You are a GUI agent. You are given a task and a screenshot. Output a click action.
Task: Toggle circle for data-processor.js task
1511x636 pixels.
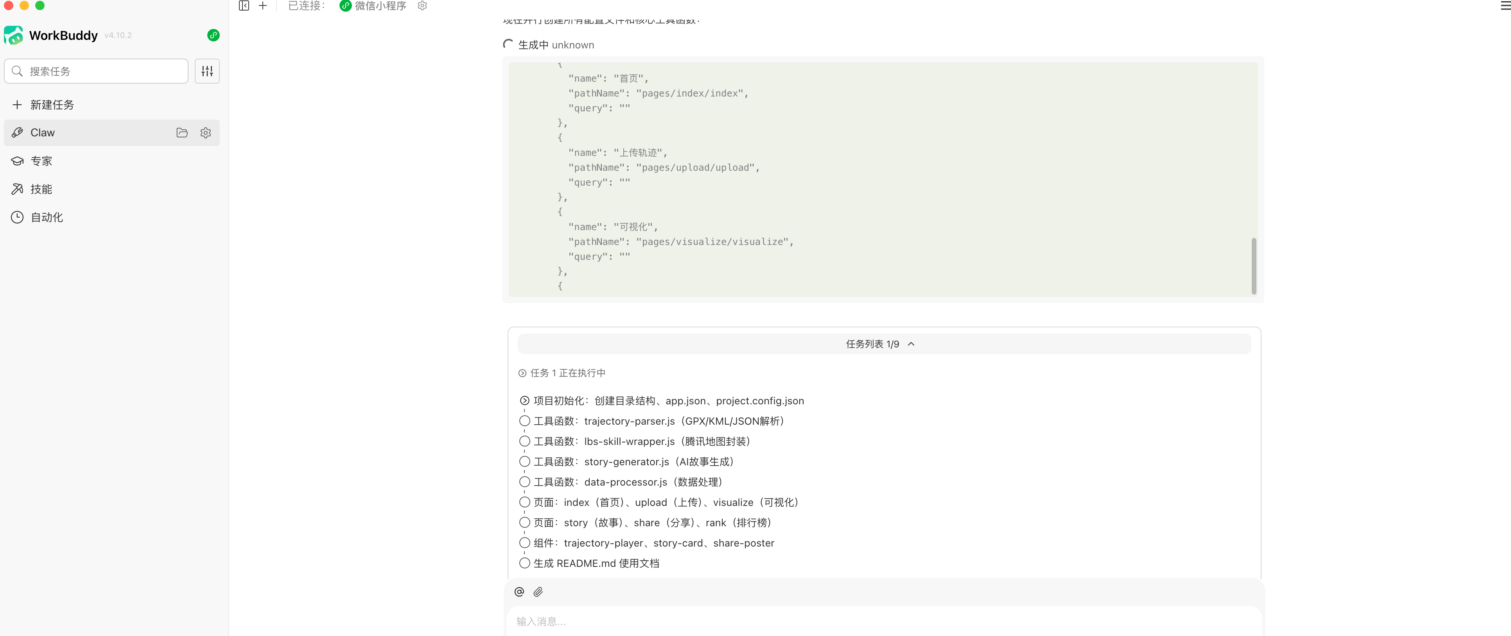point(524,482)
